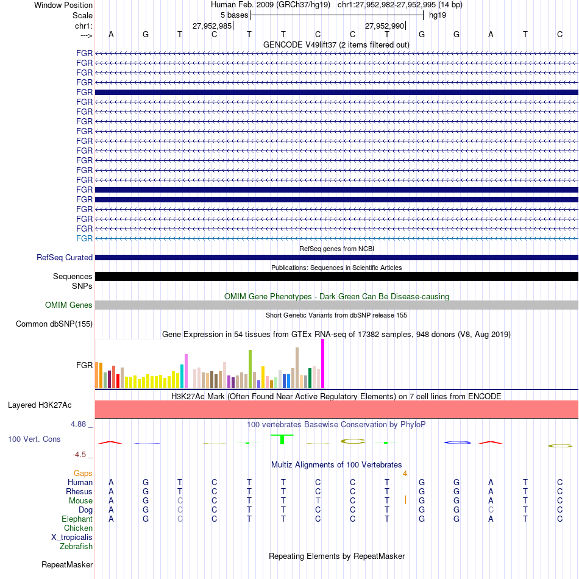
Task: Click the "Dog" alignment row label
Action: click(x=85, y=510)
